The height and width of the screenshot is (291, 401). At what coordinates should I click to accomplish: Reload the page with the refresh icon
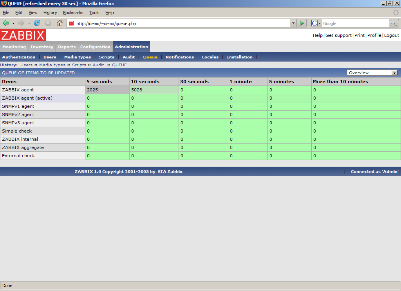(x=37, y=23)
